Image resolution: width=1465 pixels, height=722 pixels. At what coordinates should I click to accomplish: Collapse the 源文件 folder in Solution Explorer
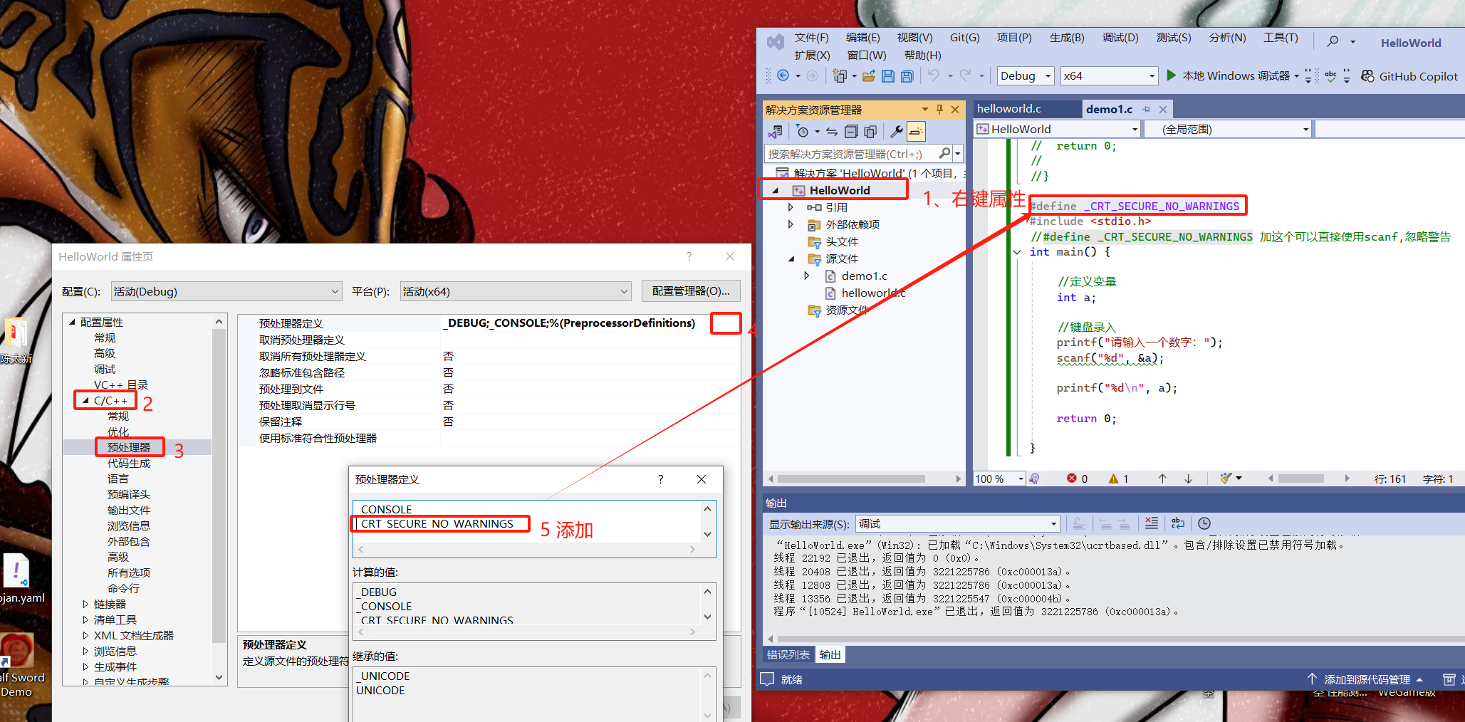point(791,258)
